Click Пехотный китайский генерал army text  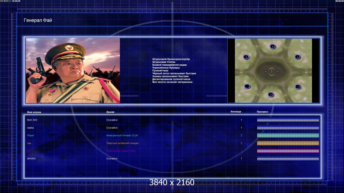[122, 143]
